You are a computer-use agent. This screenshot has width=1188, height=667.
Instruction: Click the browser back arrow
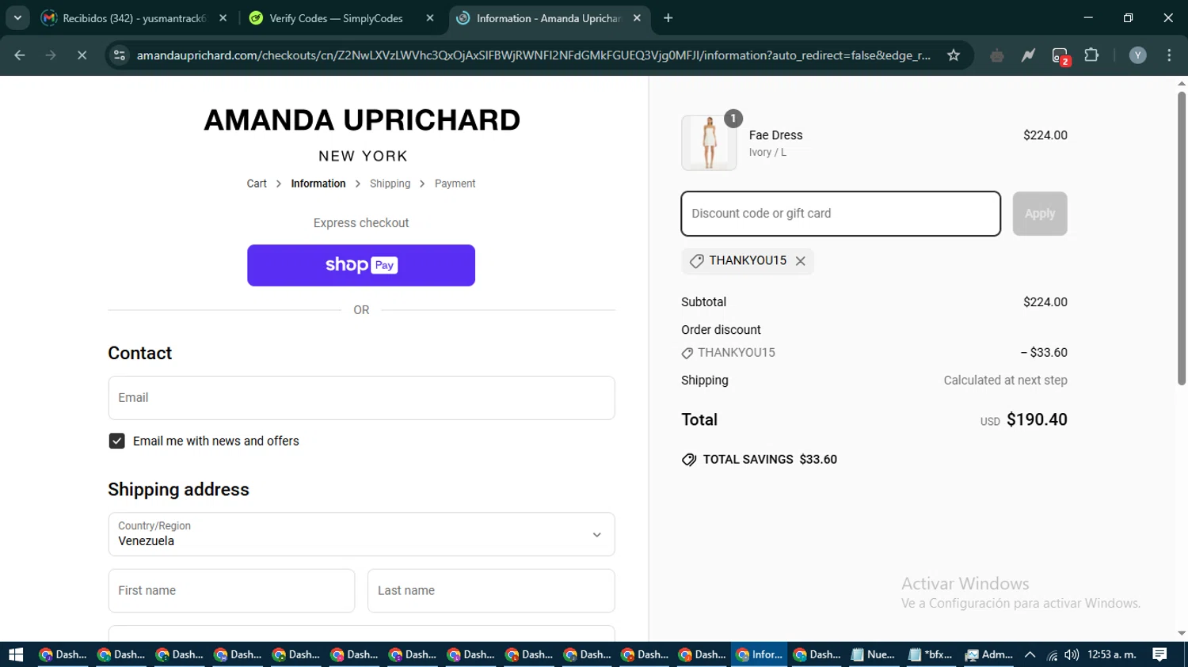[20, 55]
